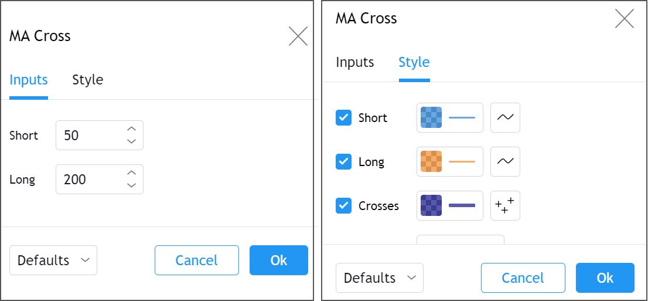The width and height of the screenshot is (648, 301).
Task: Close the Inputs dialog with the X
Action: coord(298,36)
